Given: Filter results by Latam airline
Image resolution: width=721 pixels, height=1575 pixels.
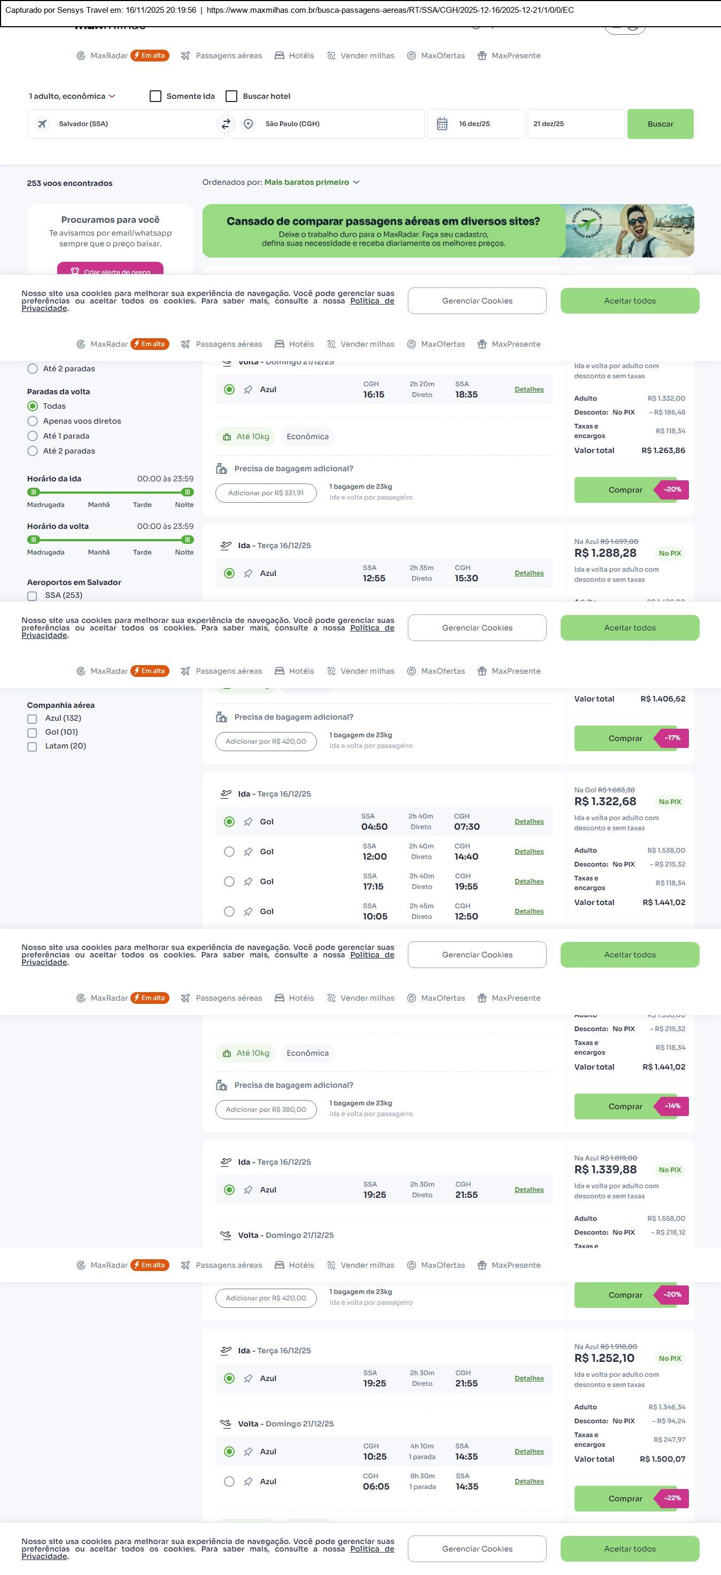Looking at the screenshot, I should (x=33, y=746).
